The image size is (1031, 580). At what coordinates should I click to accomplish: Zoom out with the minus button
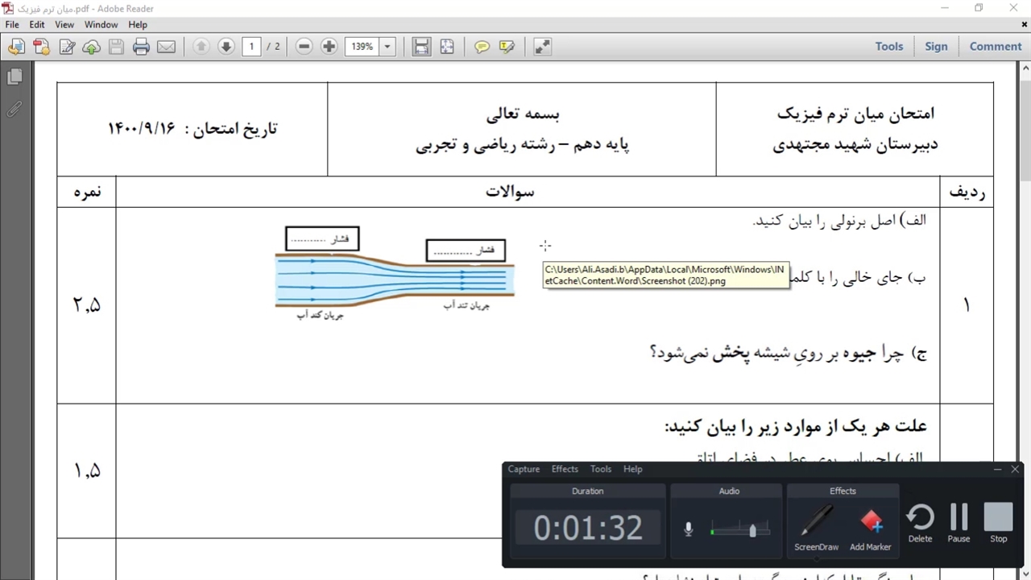pyautogui.click(x=304, y=47)
